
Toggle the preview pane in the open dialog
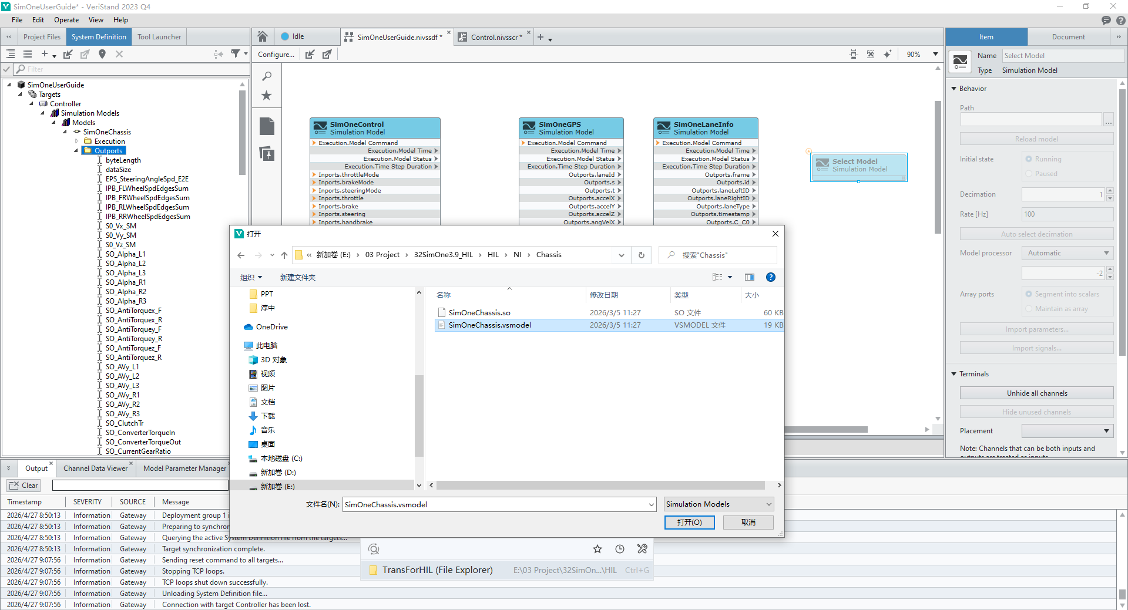(x=750, y=277)
